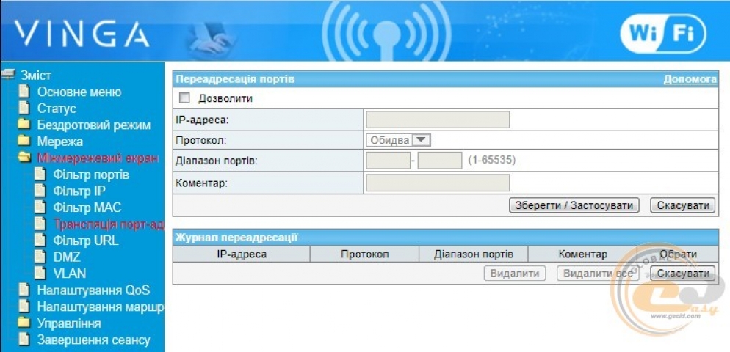Click the Видалити button
Image resolution: width=730 pixels, height=352 pixels.
(x=514, y=274)
